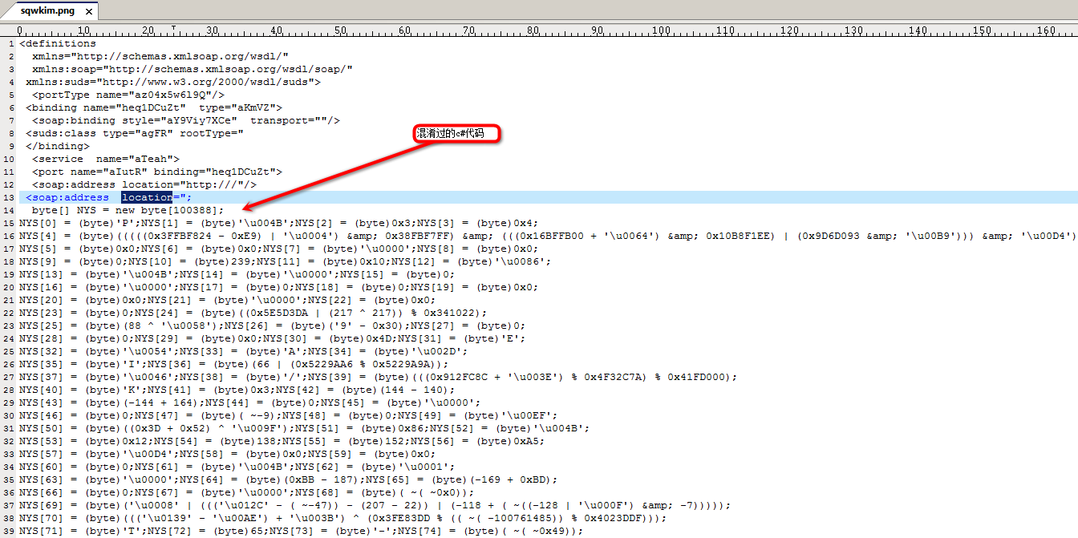Click the line starting "NYS[16] = (byte)'\u0000'"
Viewport: 1078px width, 538px height.
click(279, 287)
